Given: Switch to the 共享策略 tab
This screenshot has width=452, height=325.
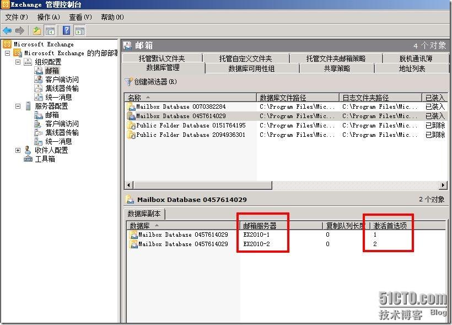Looking at the screenshot, I should coord(337,68).
